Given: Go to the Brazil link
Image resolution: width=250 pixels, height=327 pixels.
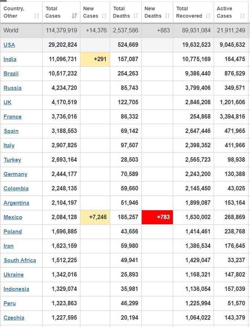Looking at the screenshot, I should [11, 73].
